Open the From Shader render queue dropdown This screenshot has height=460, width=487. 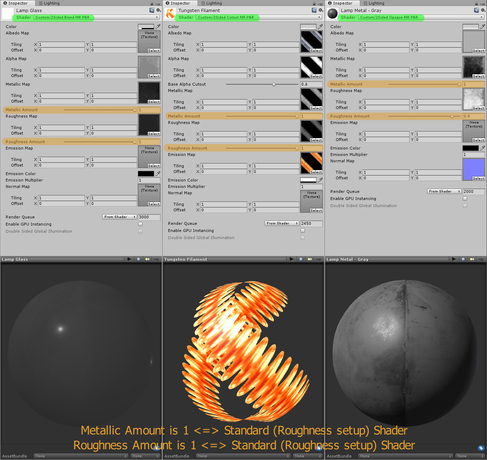(x=119, y=217)
